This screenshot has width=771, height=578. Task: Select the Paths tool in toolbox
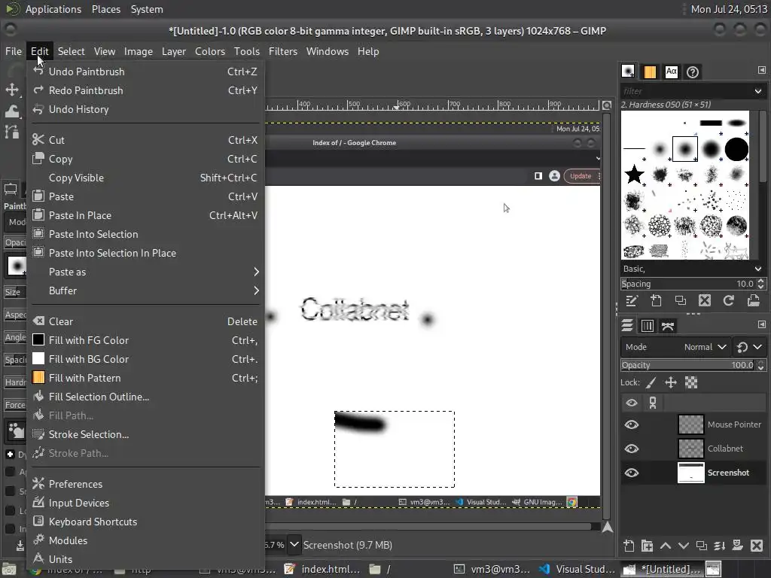(12, 132)
